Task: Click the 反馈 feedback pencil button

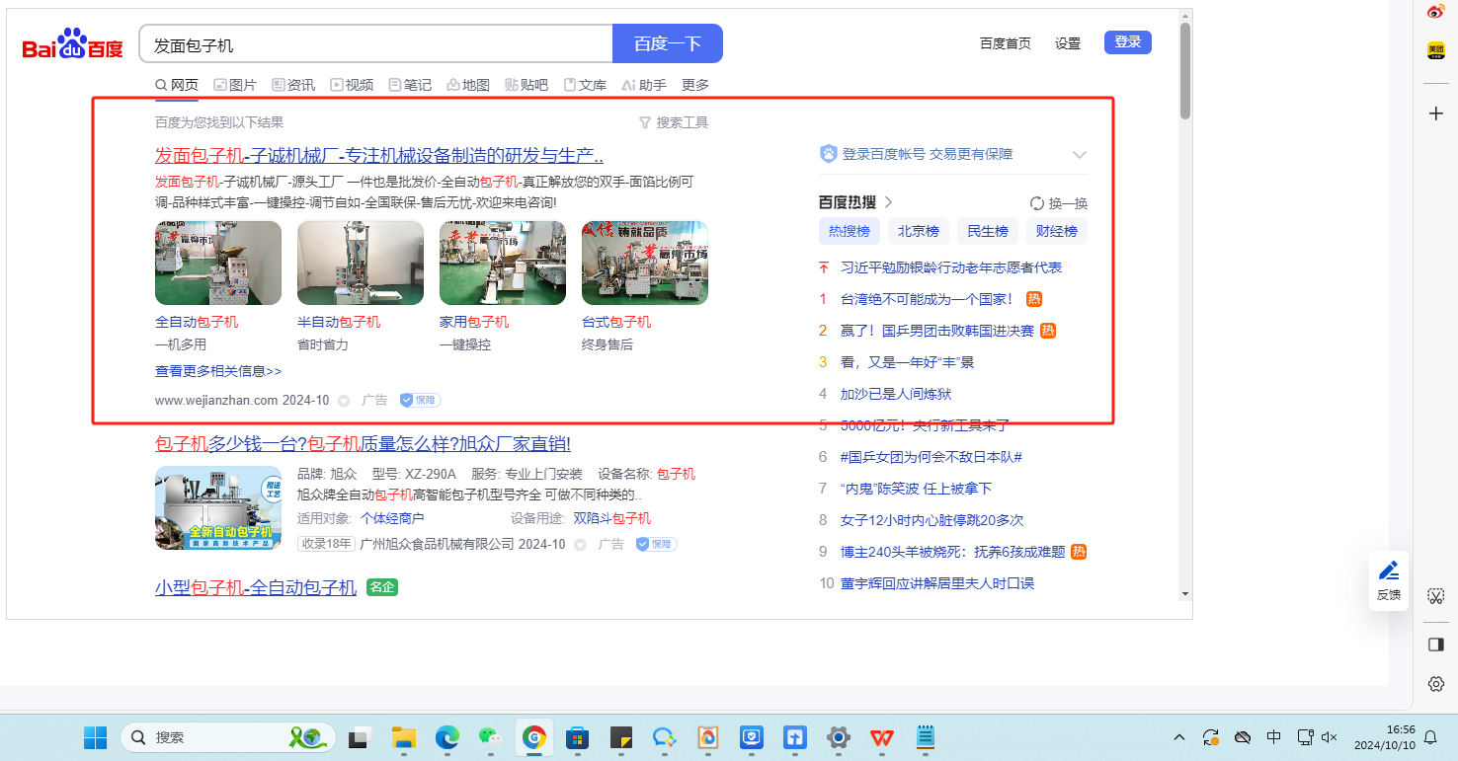Action: click(x=1389, y=580)
